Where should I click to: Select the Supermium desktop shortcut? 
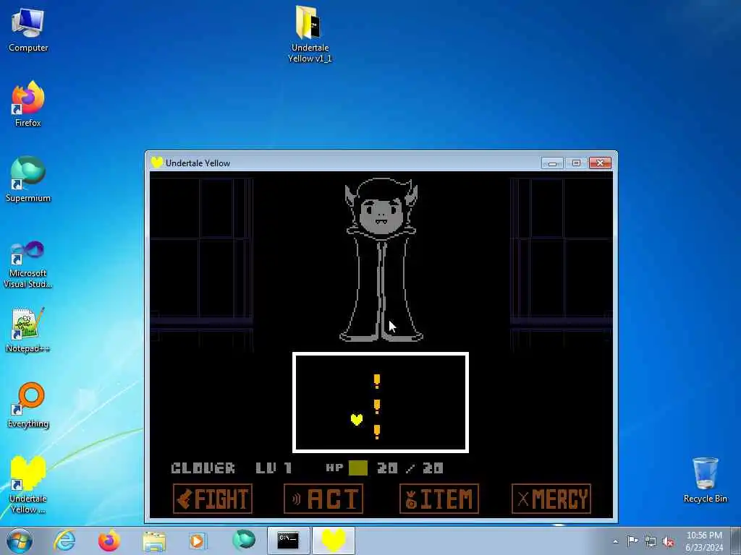28,179
